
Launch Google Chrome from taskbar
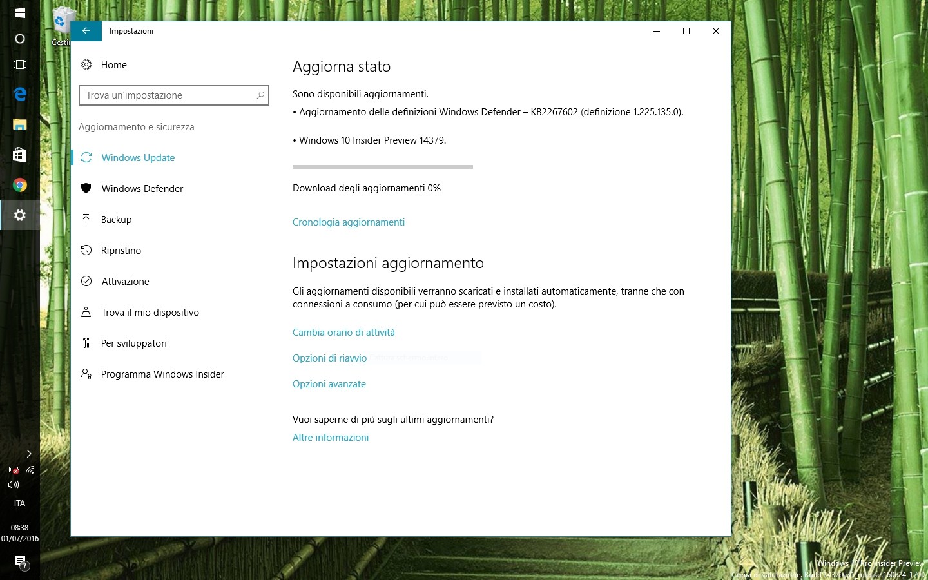(20, 185)
